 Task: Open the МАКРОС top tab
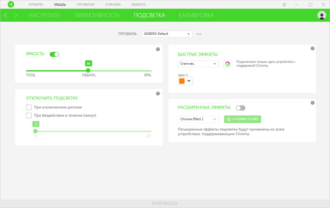[139, 5]
